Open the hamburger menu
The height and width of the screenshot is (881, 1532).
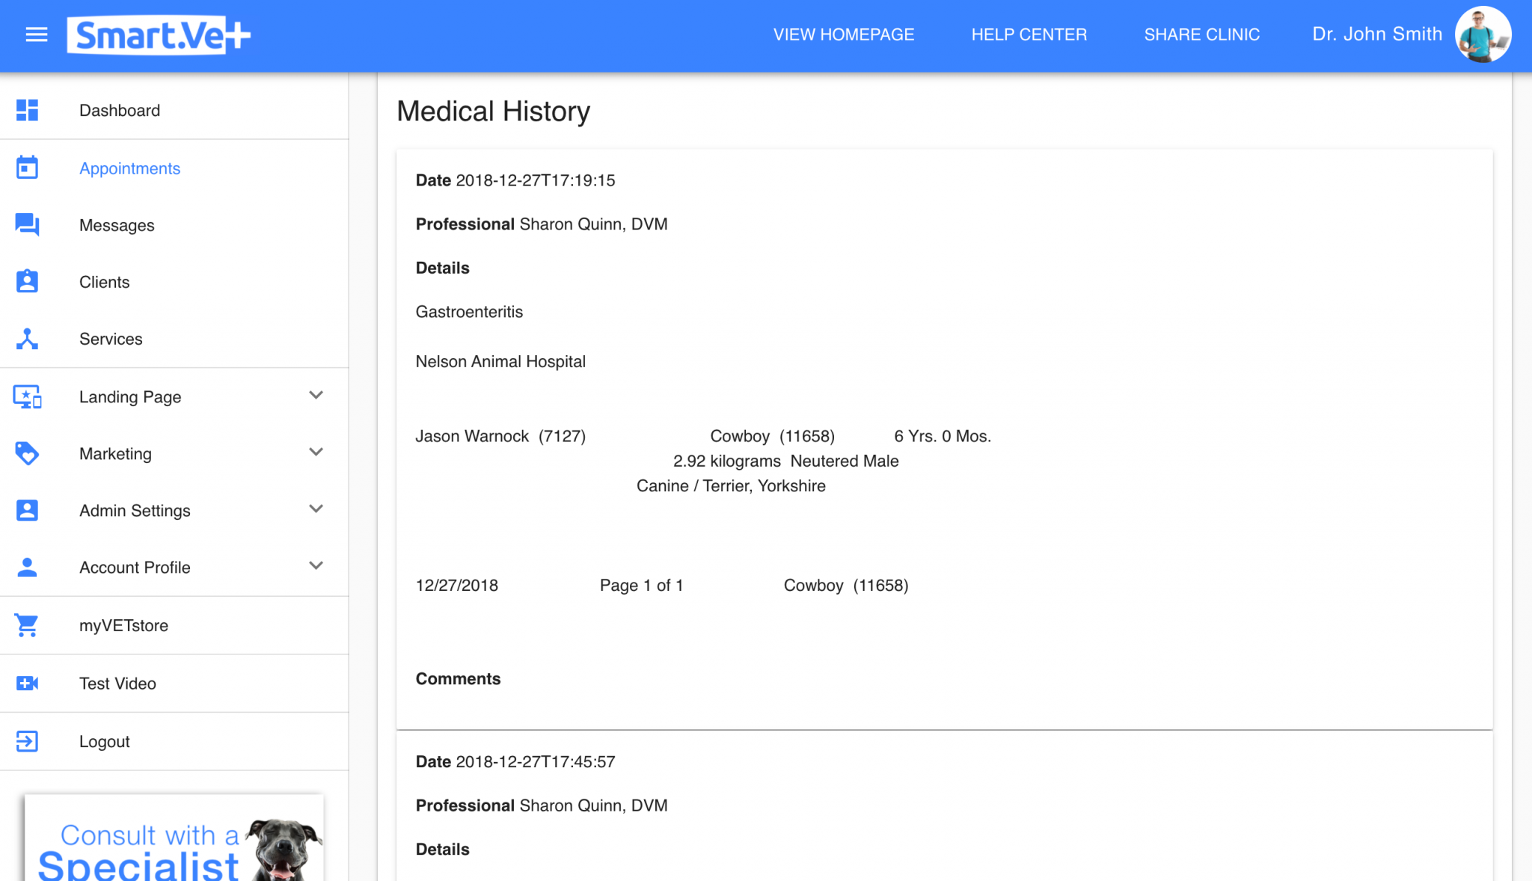click(x=36, y=34)
